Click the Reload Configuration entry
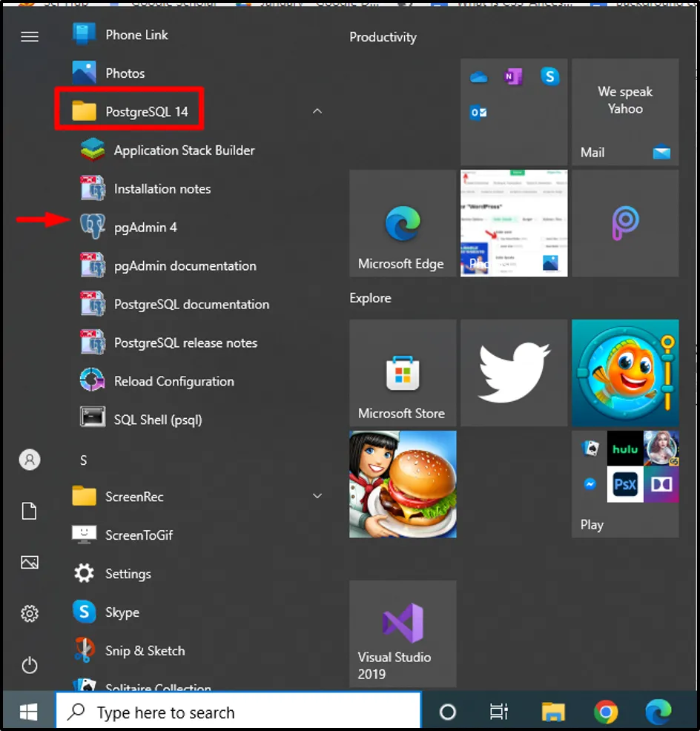The image size is (700, 731). pos(174,382)
